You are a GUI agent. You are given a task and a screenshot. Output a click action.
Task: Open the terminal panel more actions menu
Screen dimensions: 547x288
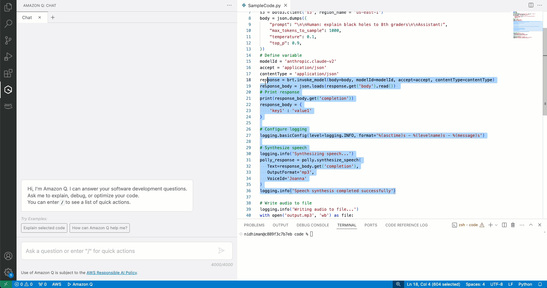click(522, 225)
